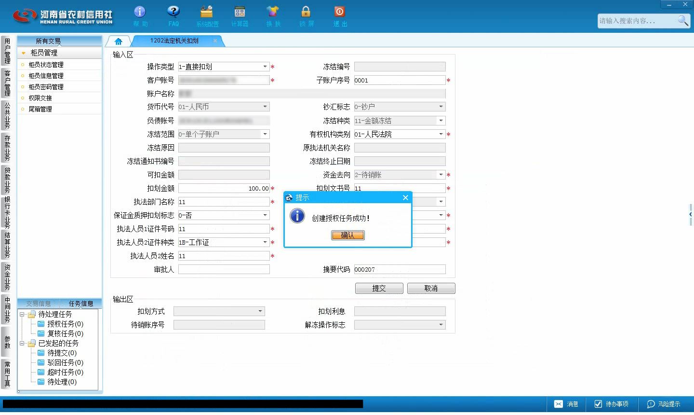Screen dimensions: 694x415
Task: Open 有权机构类别 dropdown
Action: point(441,134)
